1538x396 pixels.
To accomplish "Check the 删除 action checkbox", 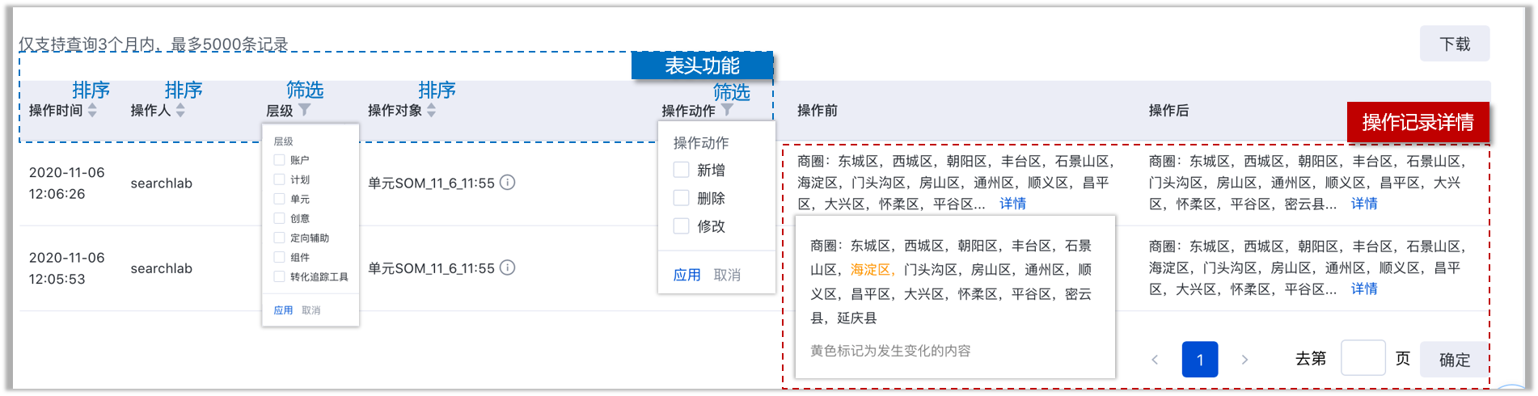I will point(682,198).
